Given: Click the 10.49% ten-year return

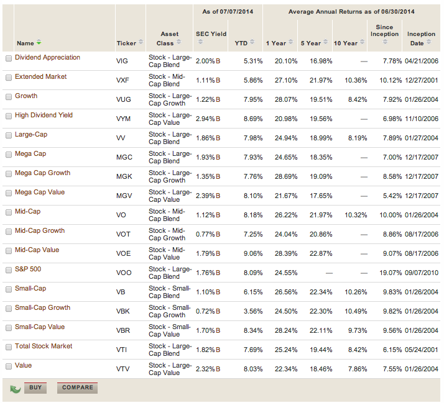Looking at the screenshot, I should point(356,311).
